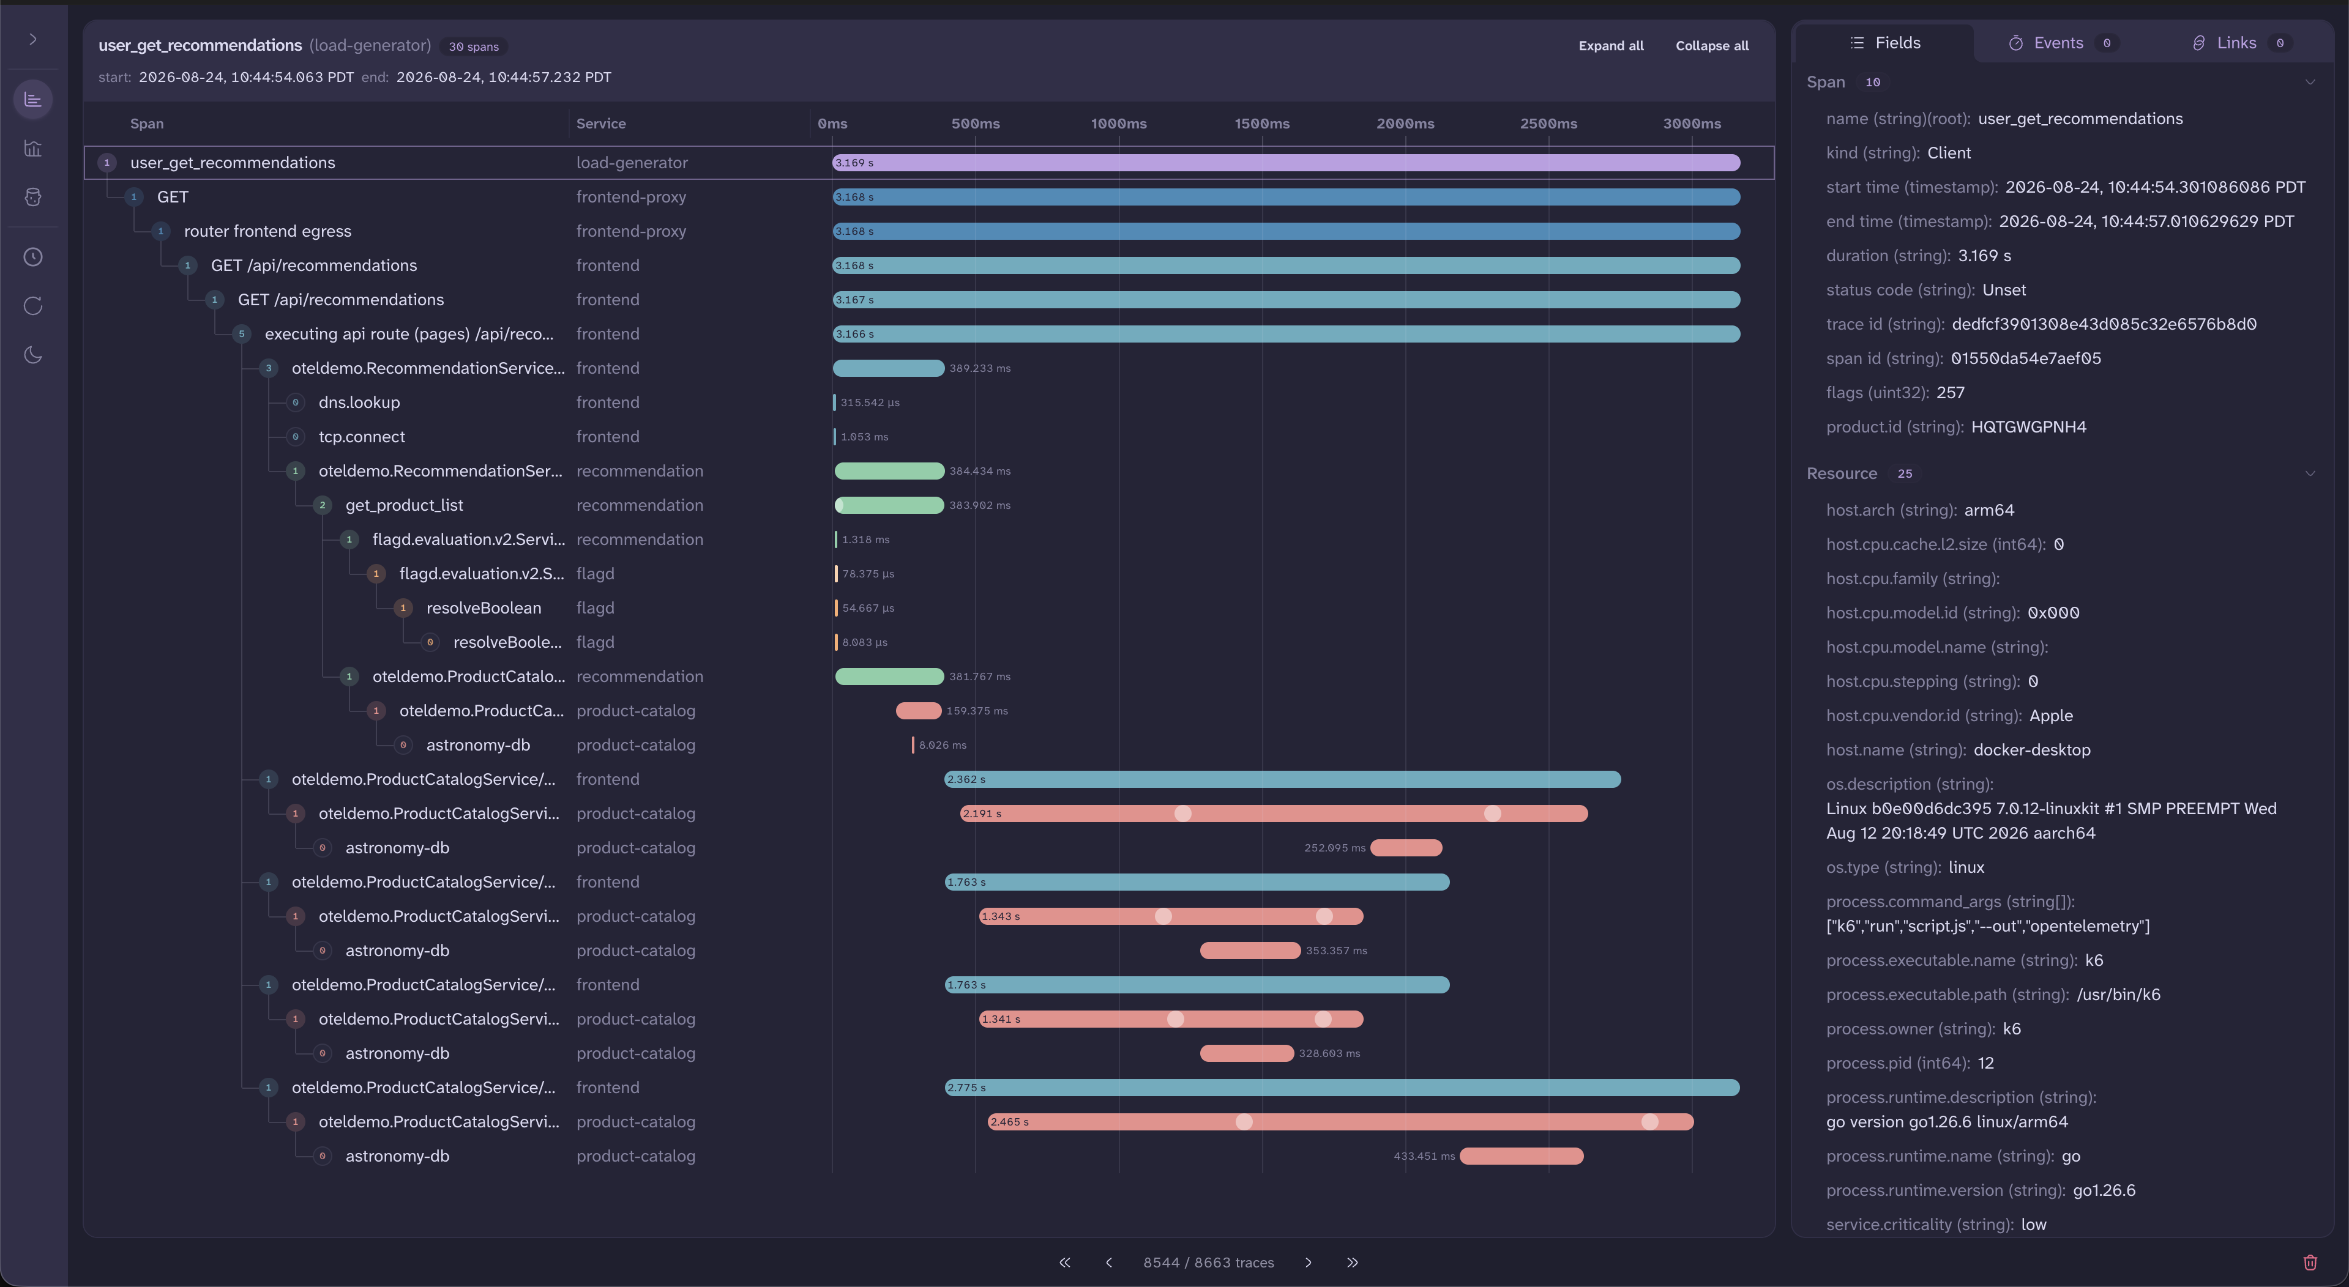Click the 433.451 ms astronomy-db span bar
The image size is (2349, 1287).
(x=1521, y=1155)
